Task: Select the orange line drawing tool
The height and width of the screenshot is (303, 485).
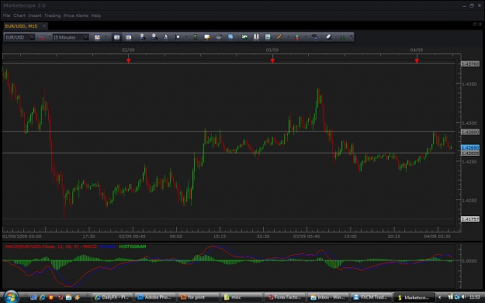Action: coord(279,37)
